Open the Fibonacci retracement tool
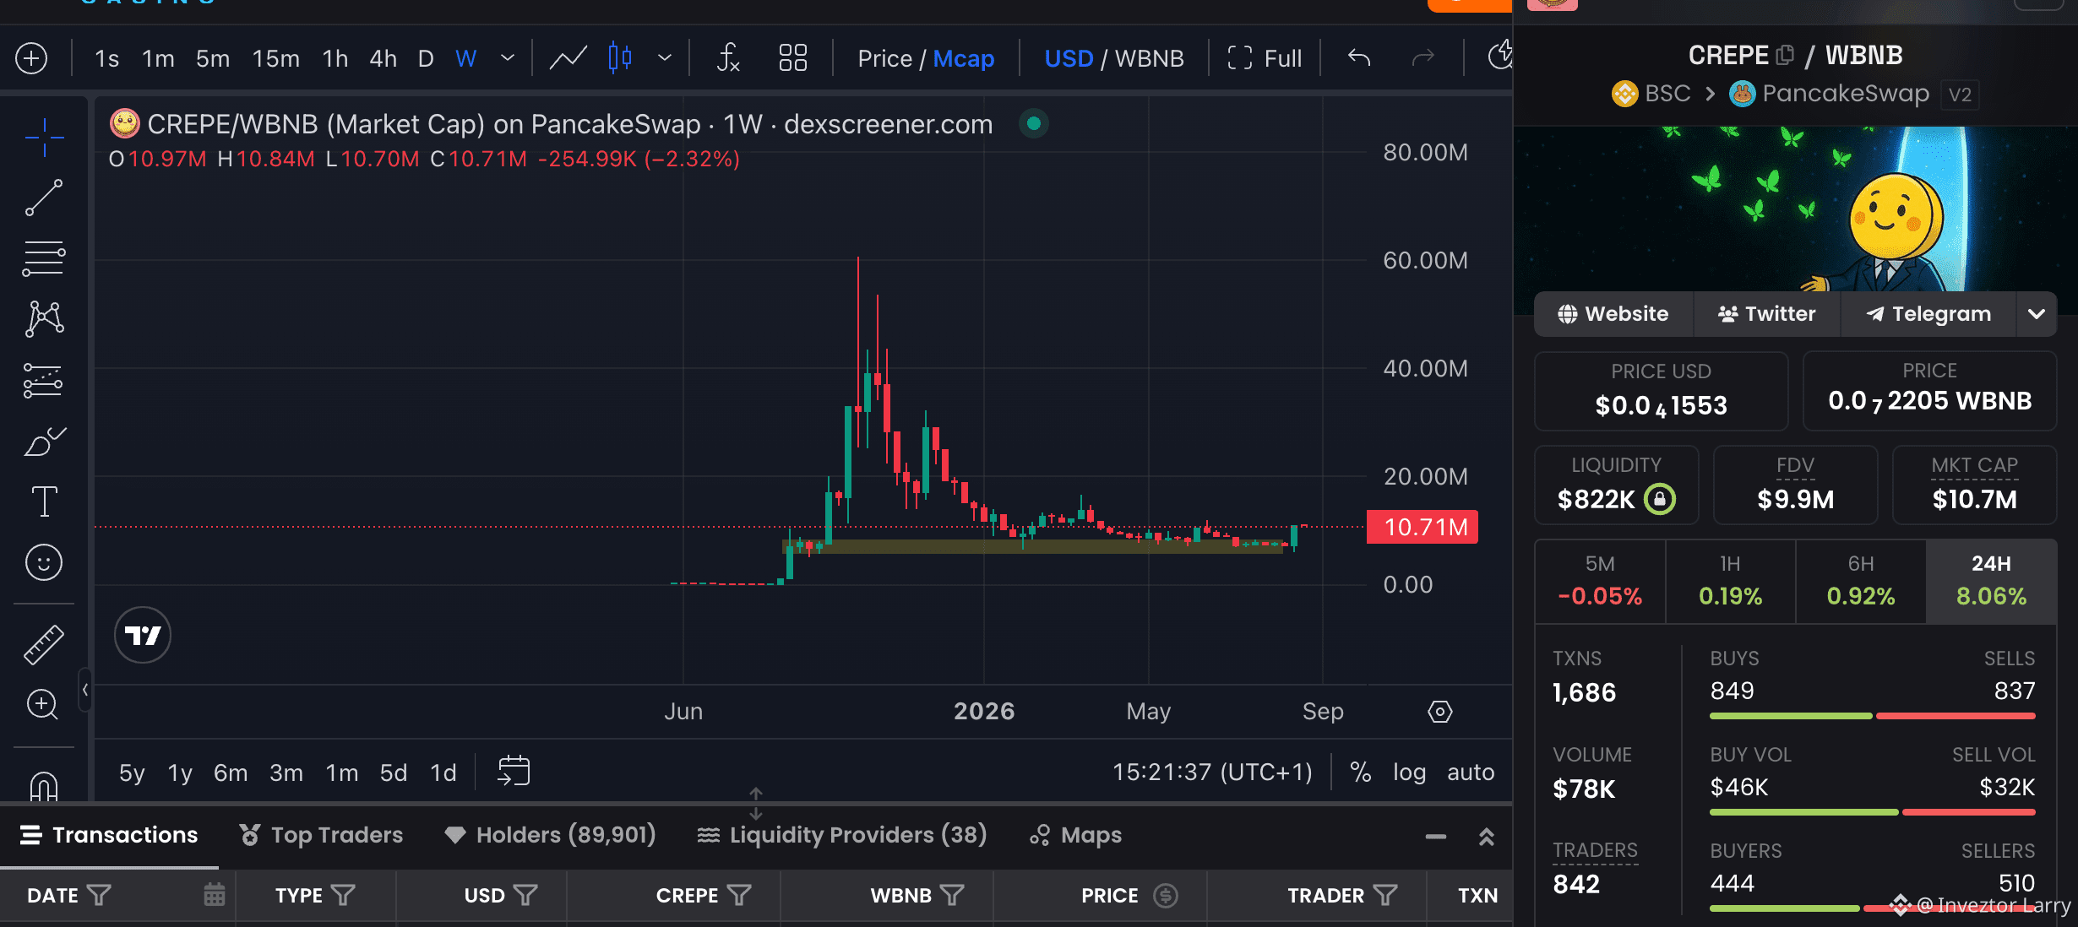 tap(44, 258)
